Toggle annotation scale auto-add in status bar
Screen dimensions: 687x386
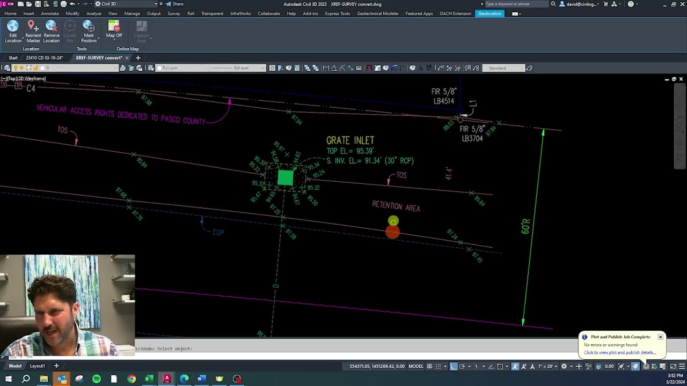524,366
